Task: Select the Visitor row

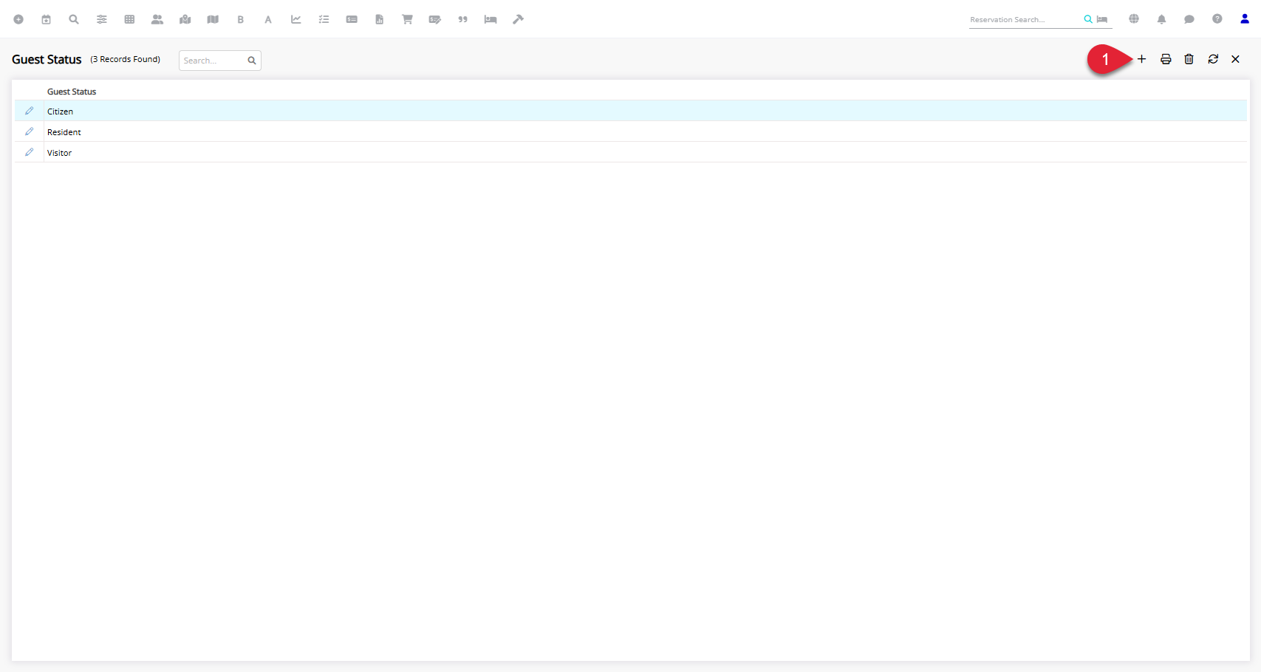Action: (631, 152)
